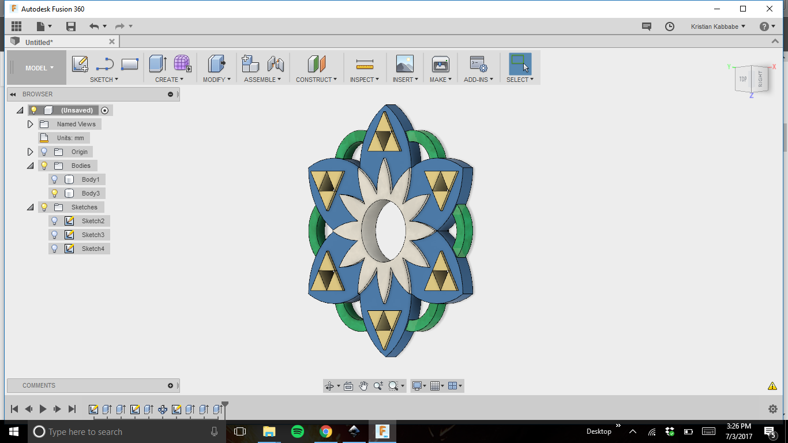Viewport: 788px width, 443px height.
Task: Open the Display Settings dropdown
Action: [x=419, y=386]
